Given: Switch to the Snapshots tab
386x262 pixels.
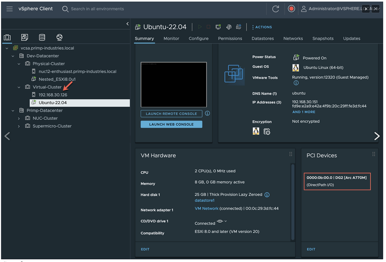Looking at the screenshot, I should point(323,39).
